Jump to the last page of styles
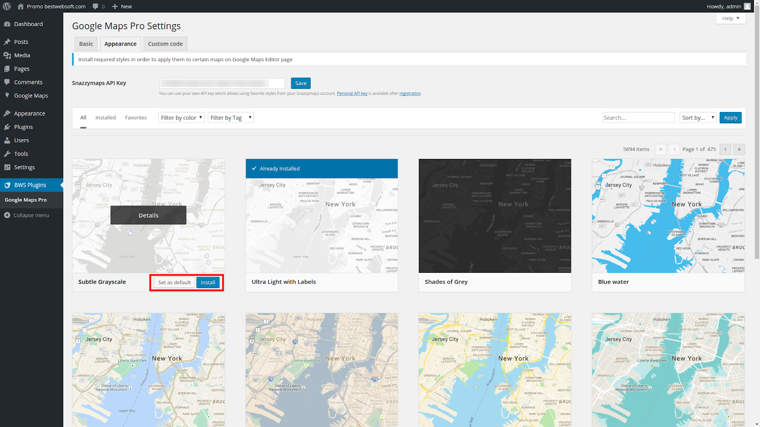The width and height of the screenshot is (760, 427). tap(739, 149)
